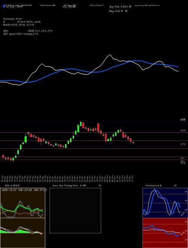
Task: Click the 'ADX signal: SELL Growing @ 1%' text
Action: 21,34
